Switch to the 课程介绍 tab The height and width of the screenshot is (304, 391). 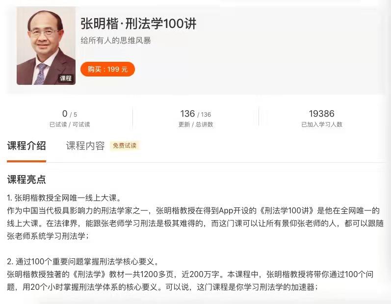(26, 146)
